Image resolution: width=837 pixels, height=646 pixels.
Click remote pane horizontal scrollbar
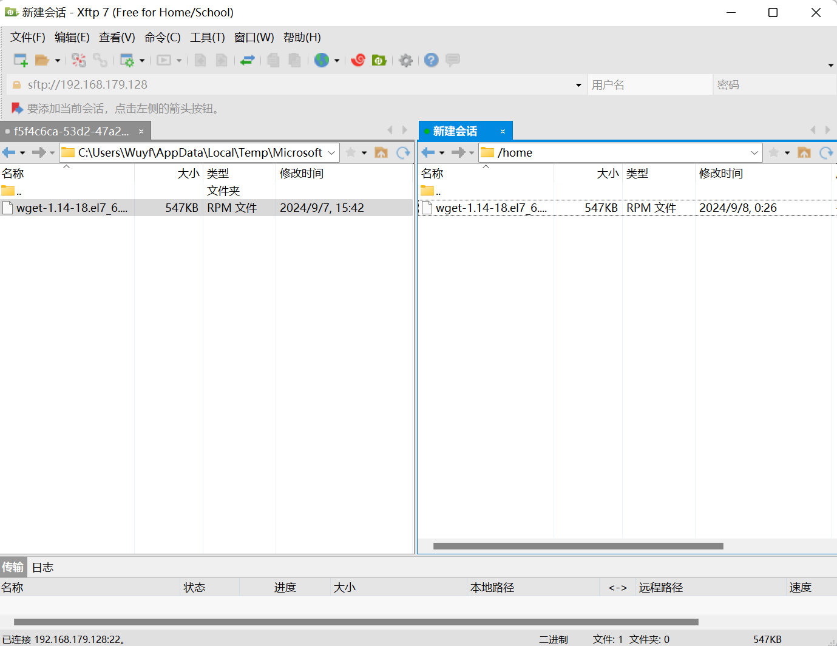pos(578,546)
